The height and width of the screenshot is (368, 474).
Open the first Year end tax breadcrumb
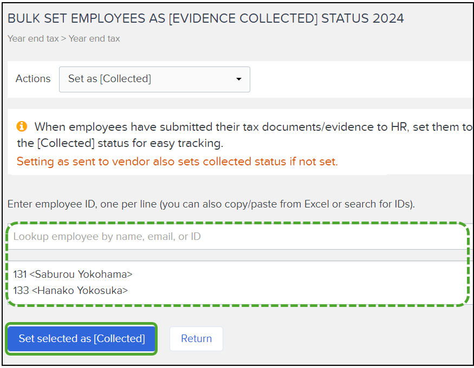point(33,38)
